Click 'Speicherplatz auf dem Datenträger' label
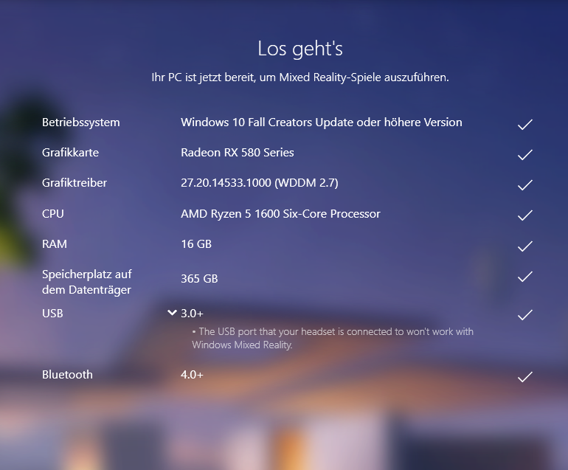 [87, 282]
